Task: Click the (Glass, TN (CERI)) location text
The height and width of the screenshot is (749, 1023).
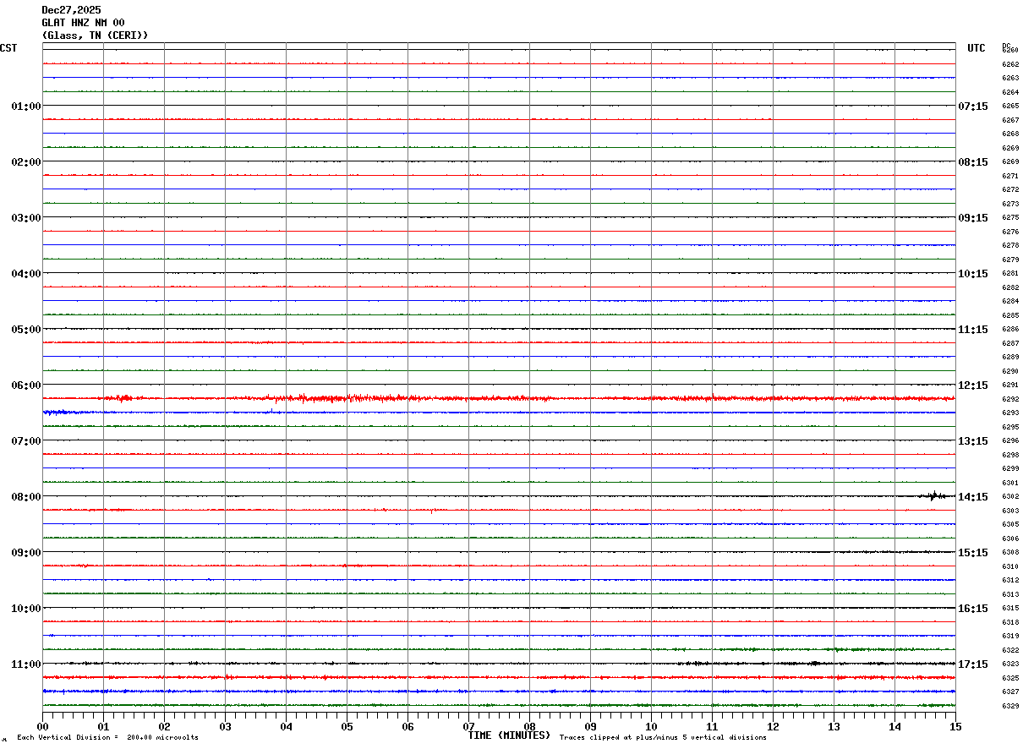Action: [95, 36]
